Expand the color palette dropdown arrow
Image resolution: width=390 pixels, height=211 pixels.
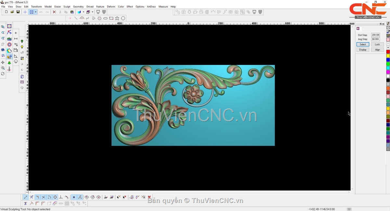pos(388,48)
